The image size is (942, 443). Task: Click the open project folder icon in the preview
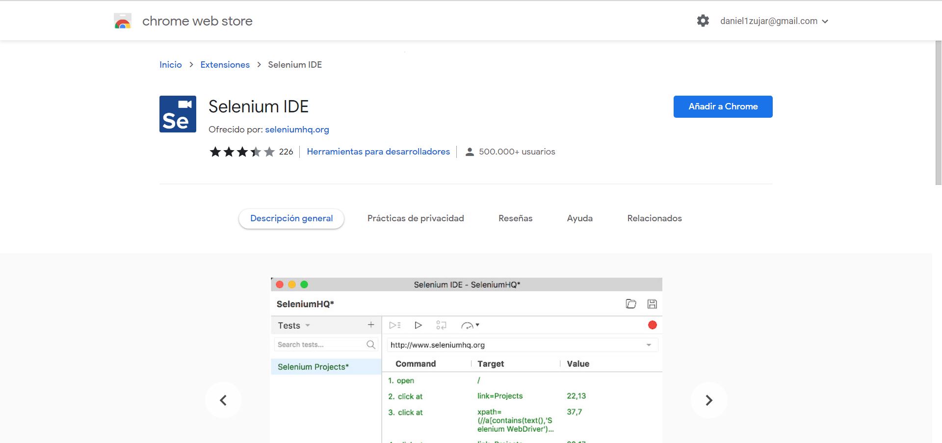[x=631, y=304]
